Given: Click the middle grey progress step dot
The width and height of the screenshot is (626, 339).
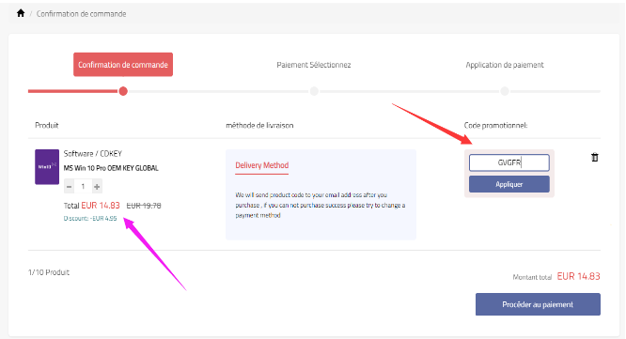Looking at the screenshot, I should (314, 91).
